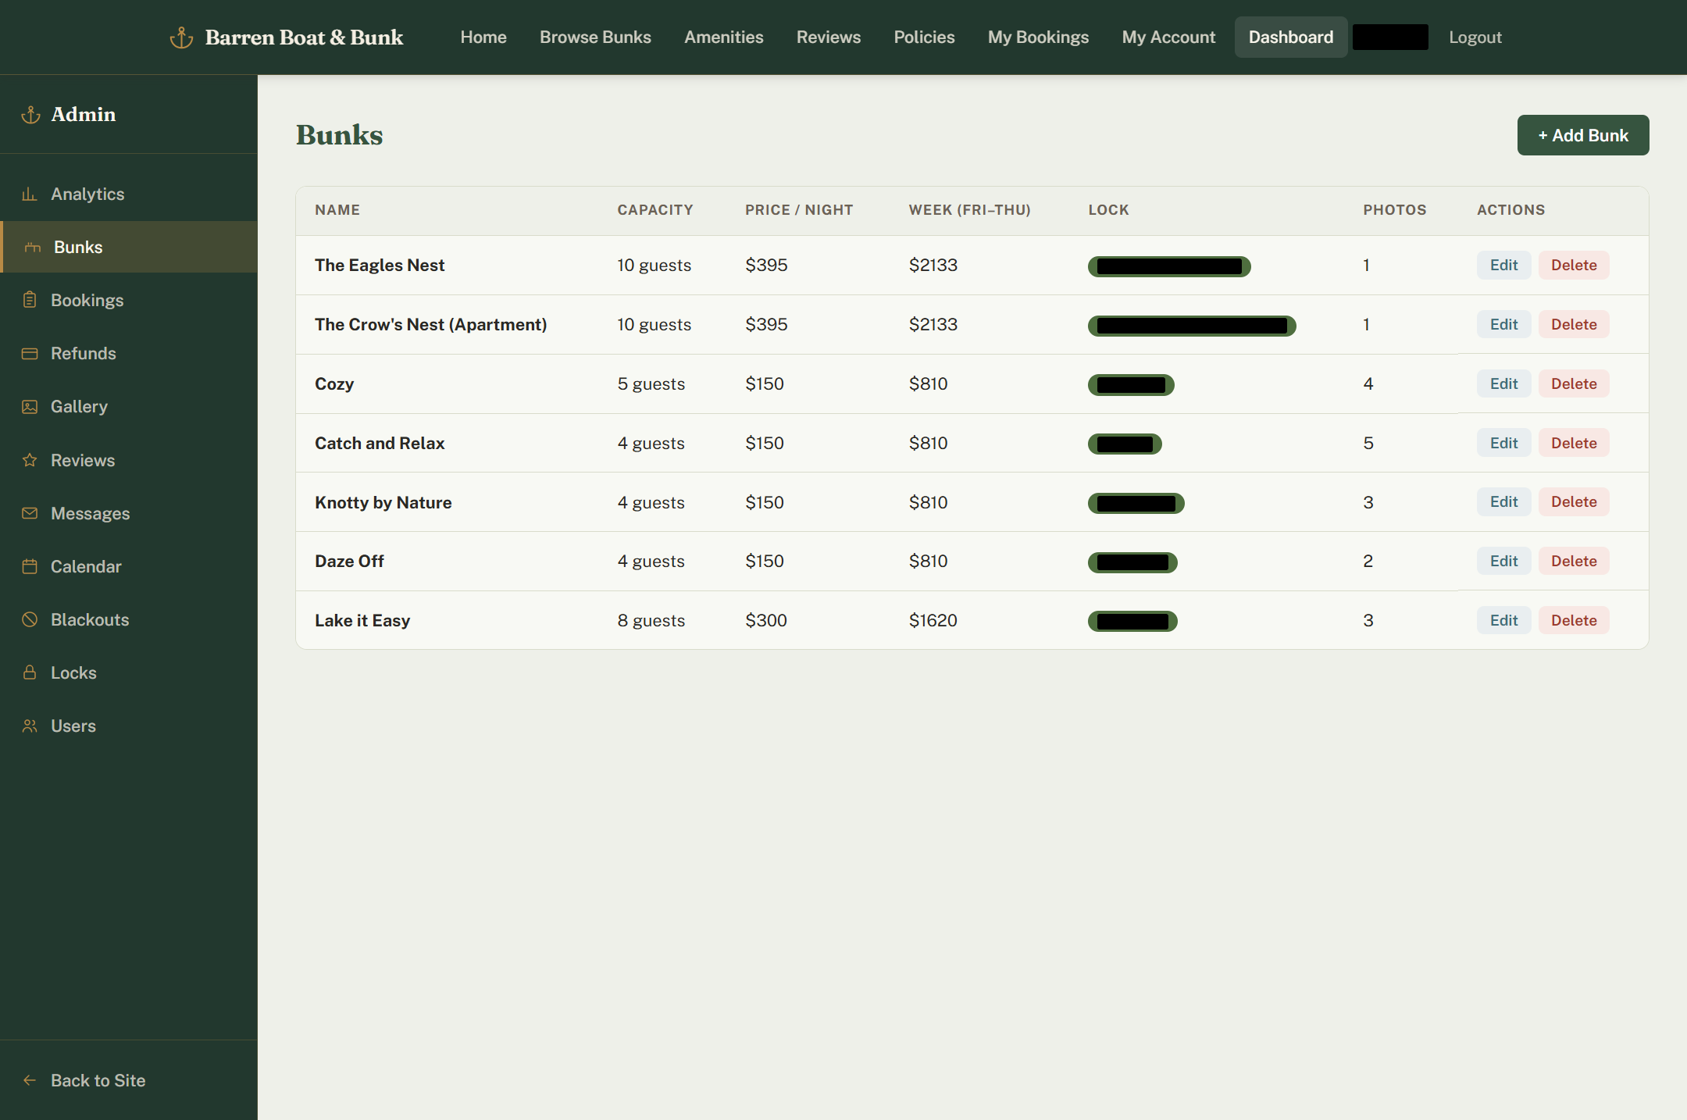Click the Gallery image icon
Viewport: 1687px width, 1120px height.
click(x=30, y=407)
